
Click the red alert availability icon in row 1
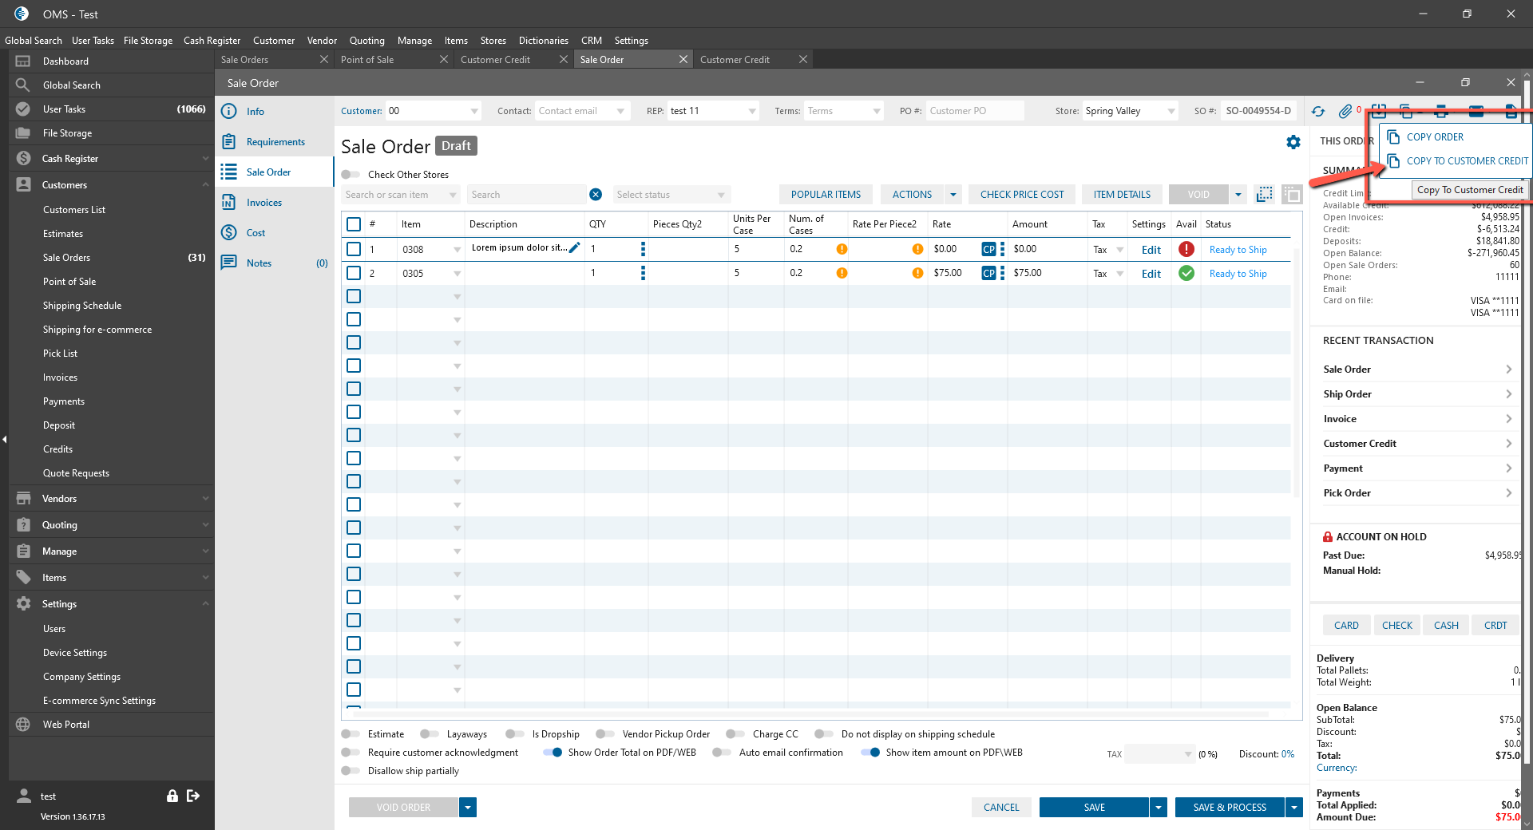coord(1186,249)
